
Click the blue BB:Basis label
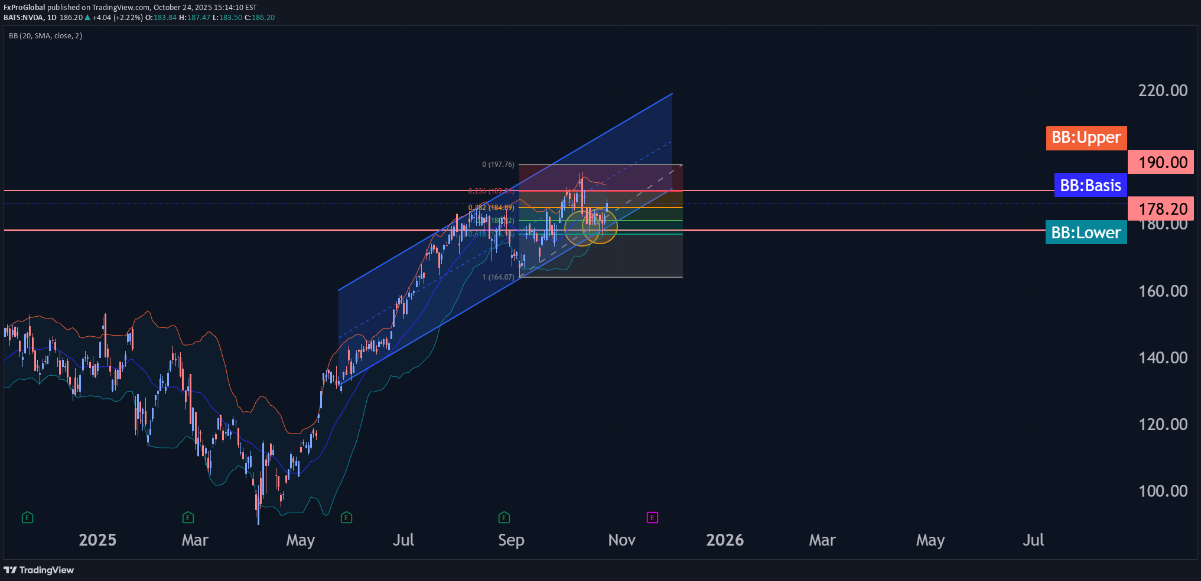1090,185
